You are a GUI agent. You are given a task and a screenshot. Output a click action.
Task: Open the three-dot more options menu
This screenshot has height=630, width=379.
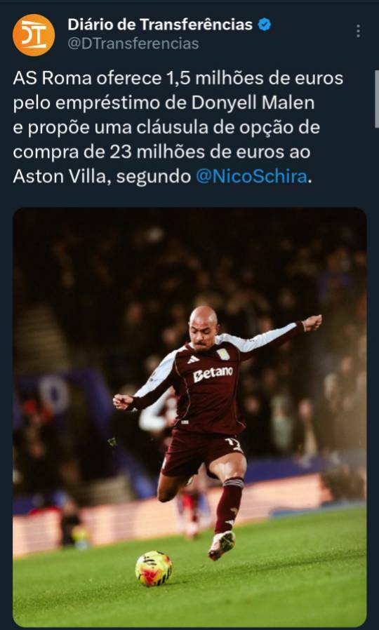point(358,32)
